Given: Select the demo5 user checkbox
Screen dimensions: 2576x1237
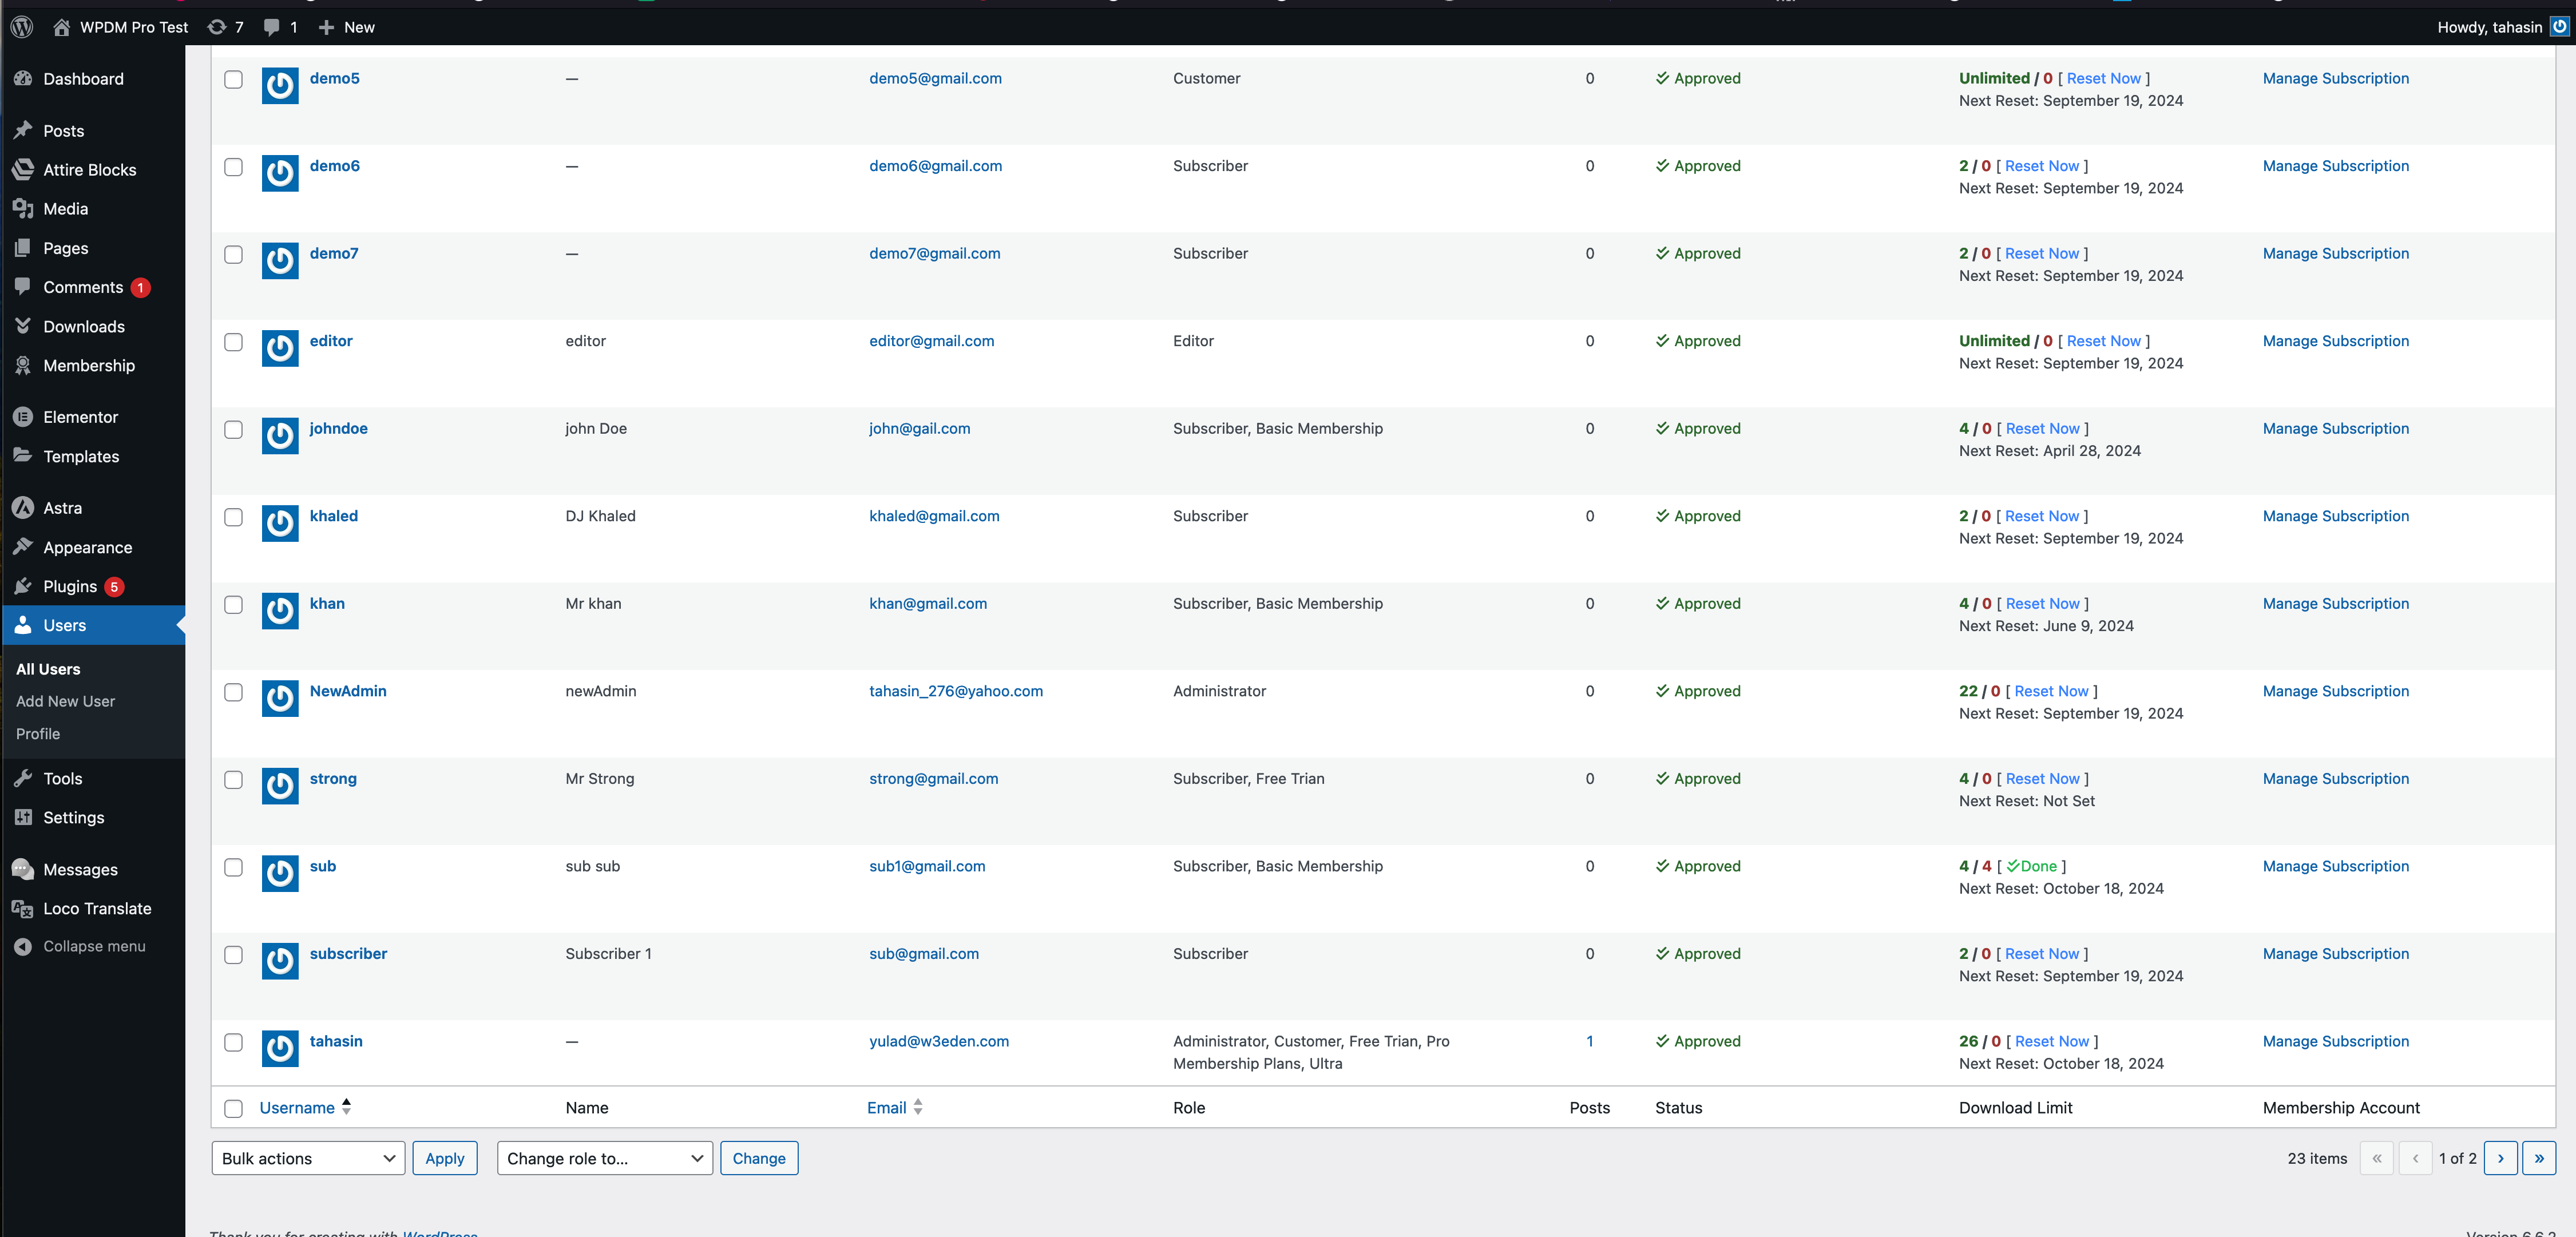Looking at the screenshot, I should point(233,79).
